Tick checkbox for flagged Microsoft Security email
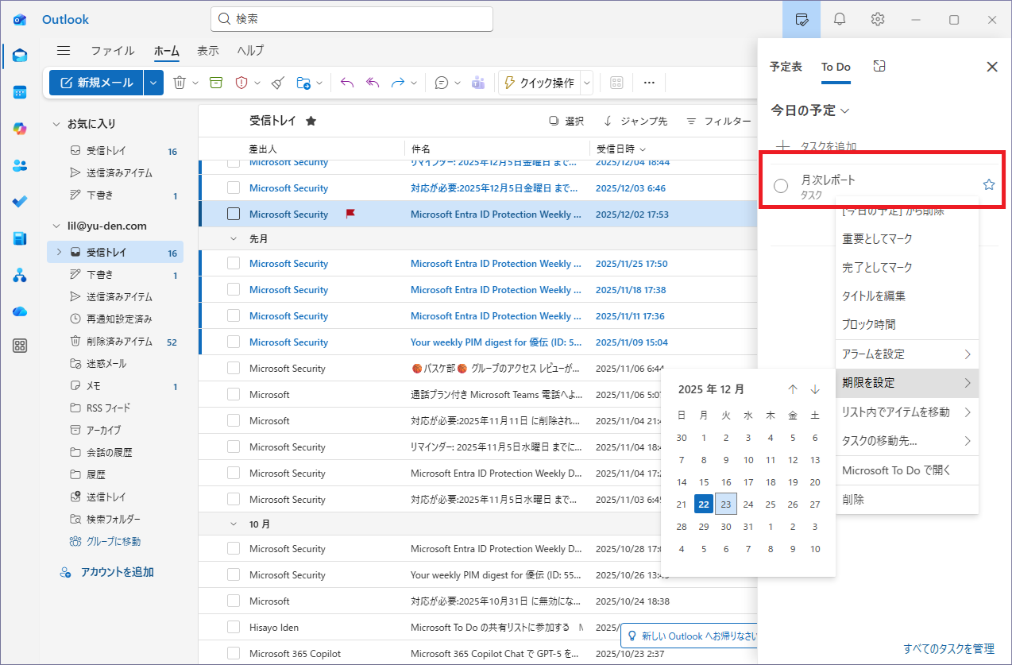 pyautogui.click(x=234, y=214)
